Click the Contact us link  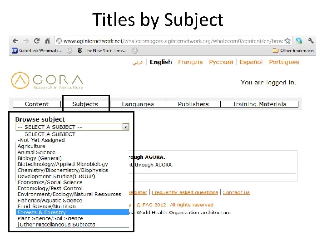pyautogui.click(x=236, y=192)
